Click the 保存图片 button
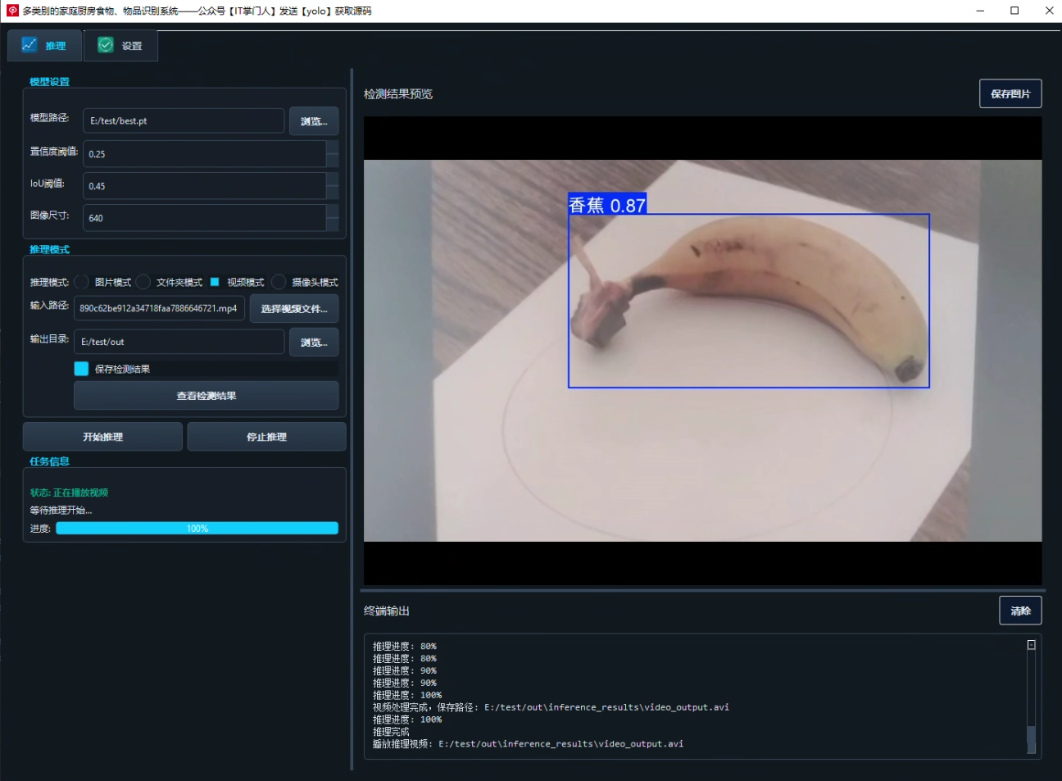 [1010, 93]
